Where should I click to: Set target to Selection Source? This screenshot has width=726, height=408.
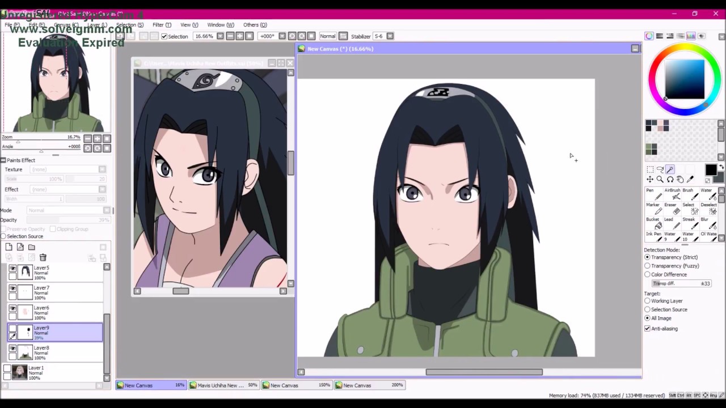click(x=647, y=309)
